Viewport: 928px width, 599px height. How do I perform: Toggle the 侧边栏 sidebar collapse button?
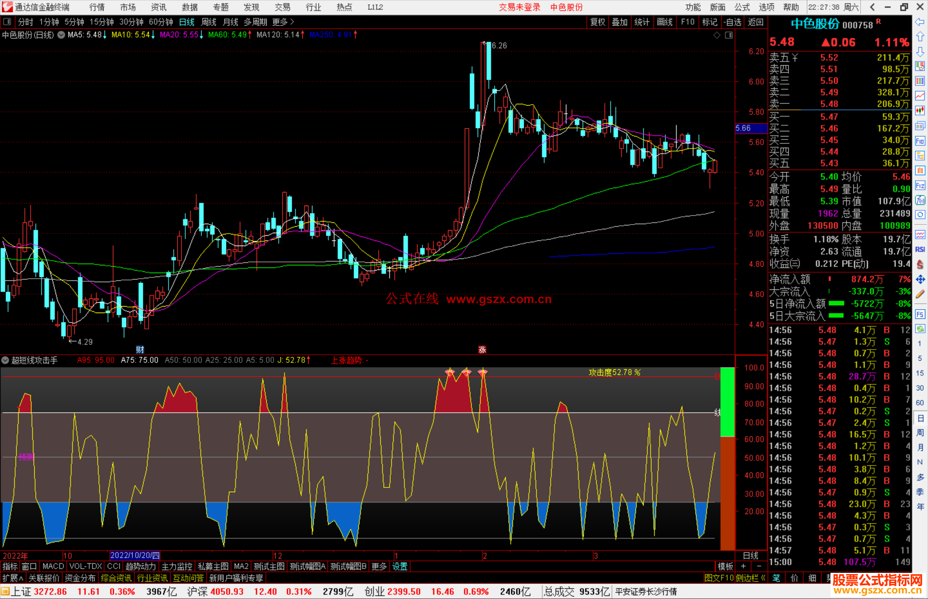(751, 578)
